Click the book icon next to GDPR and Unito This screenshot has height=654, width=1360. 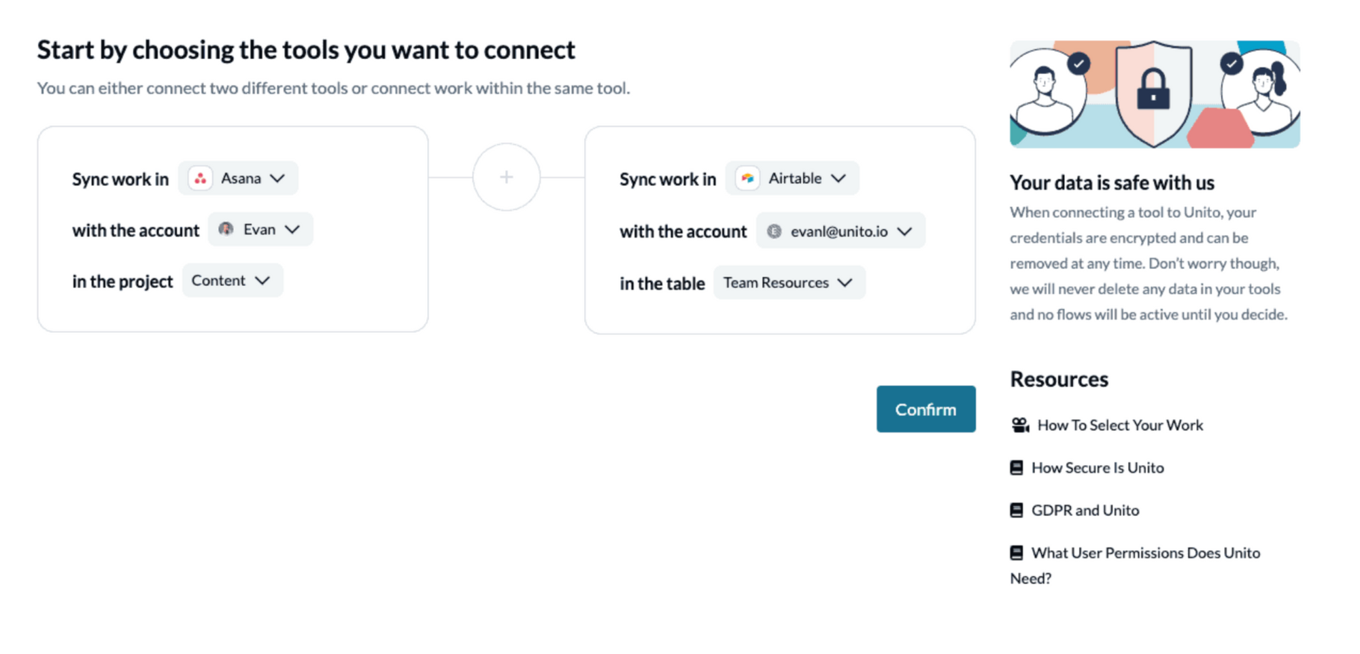click(x=1017, y=510)
